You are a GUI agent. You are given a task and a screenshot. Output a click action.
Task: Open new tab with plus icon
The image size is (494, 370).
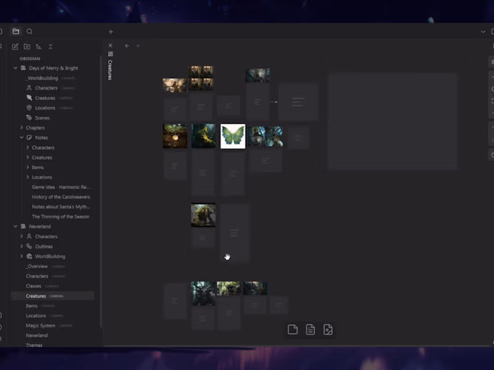[111, 32]
